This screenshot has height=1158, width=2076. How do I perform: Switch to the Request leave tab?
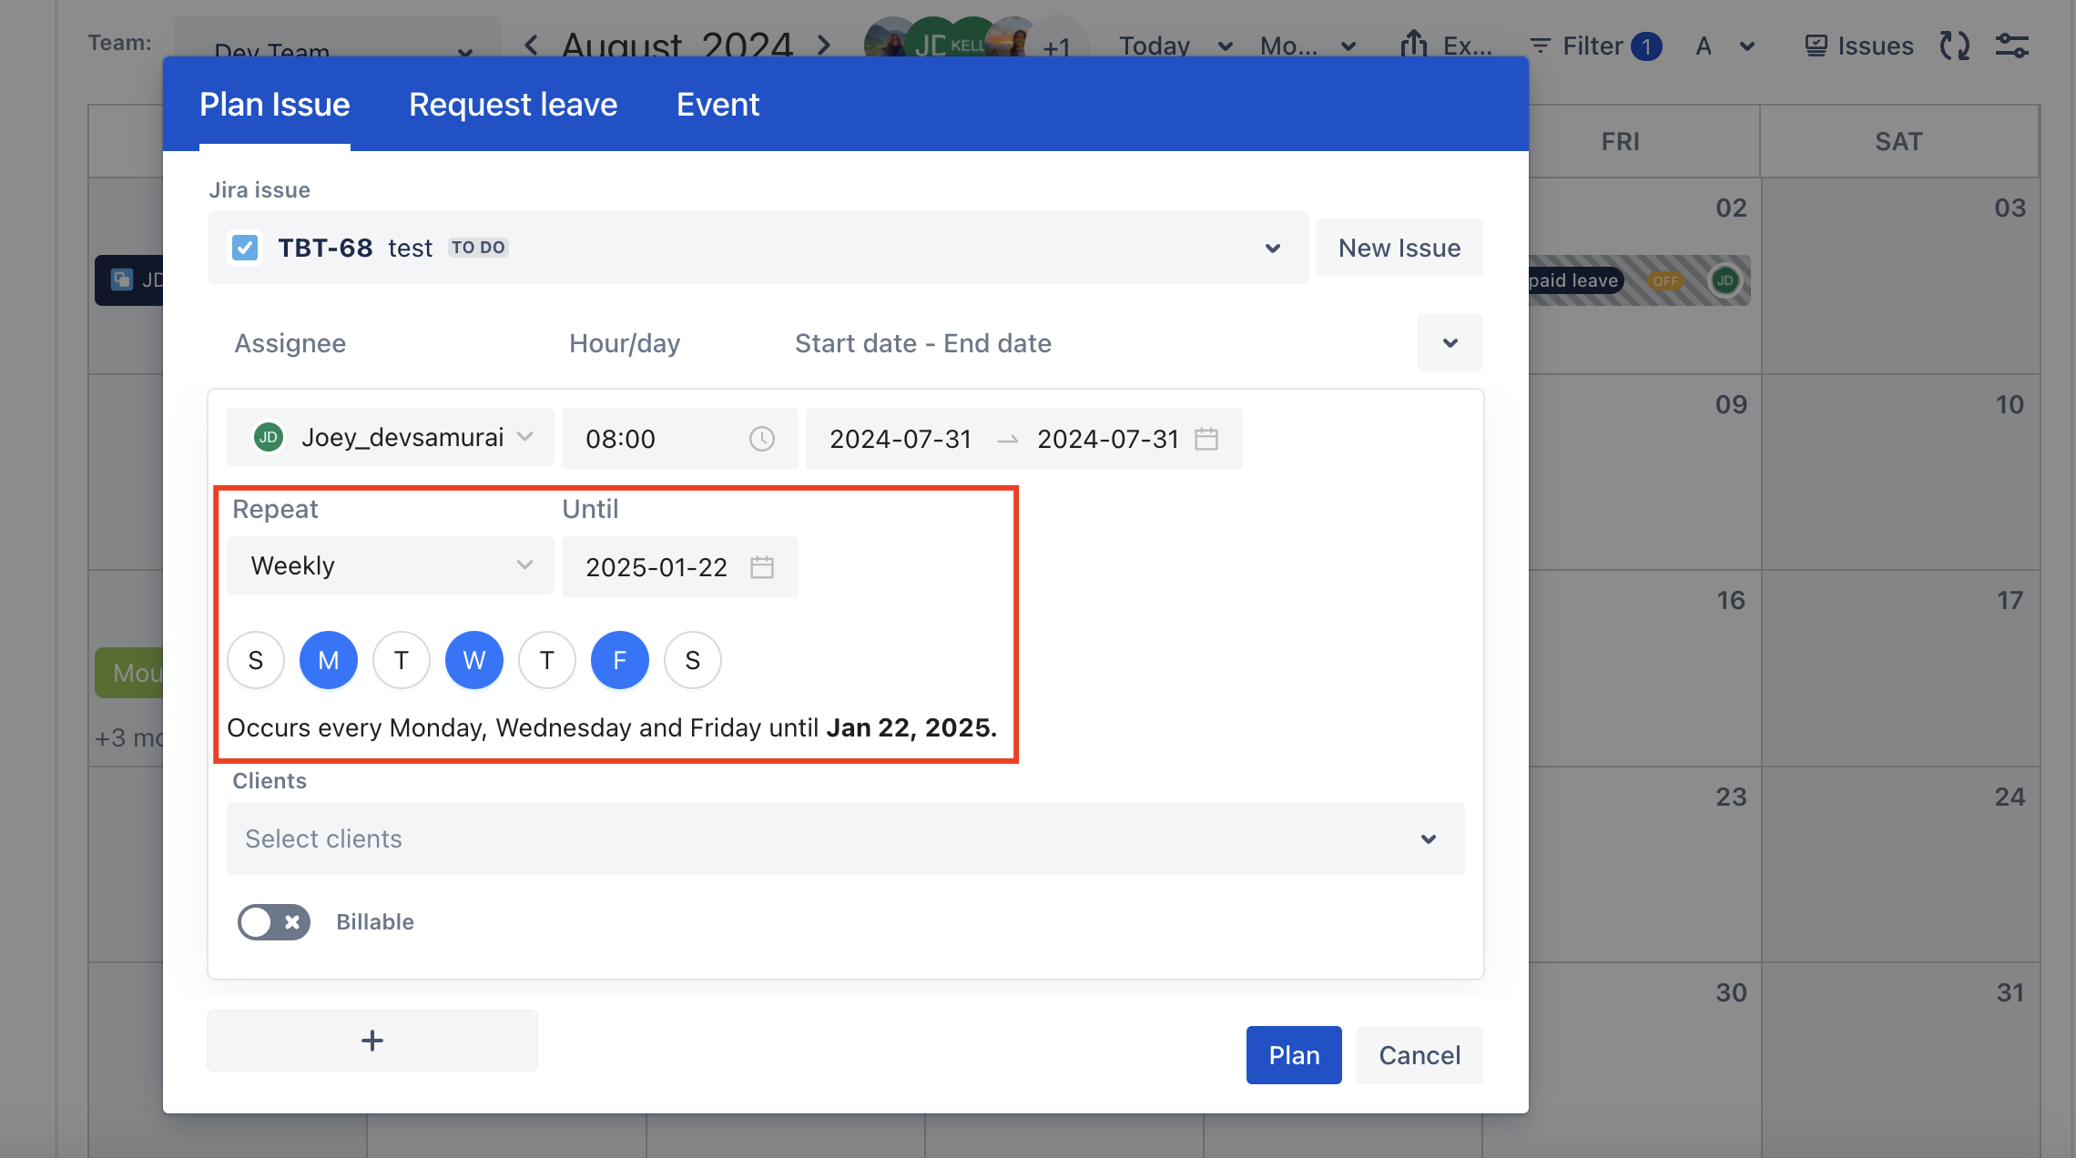point(513,105)
